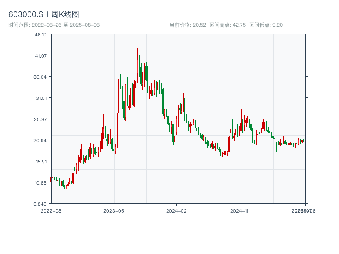Click x-axis label 2023-05
This screenshot has width=339, height=254.
point(114,211)
